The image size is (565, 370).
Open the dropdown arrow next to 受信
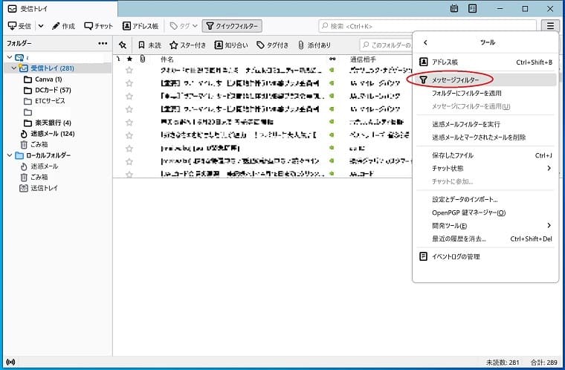[x=41, y=26]
